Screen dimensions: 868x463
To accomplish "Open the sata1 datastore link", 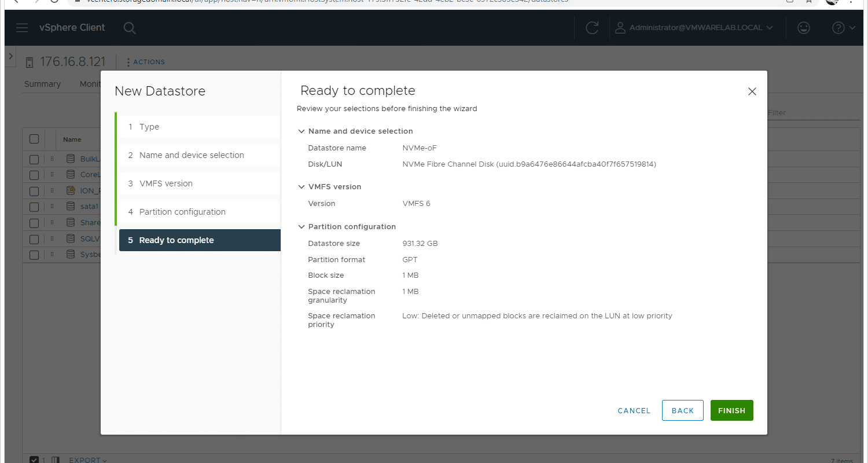I will tap(90, 207).
